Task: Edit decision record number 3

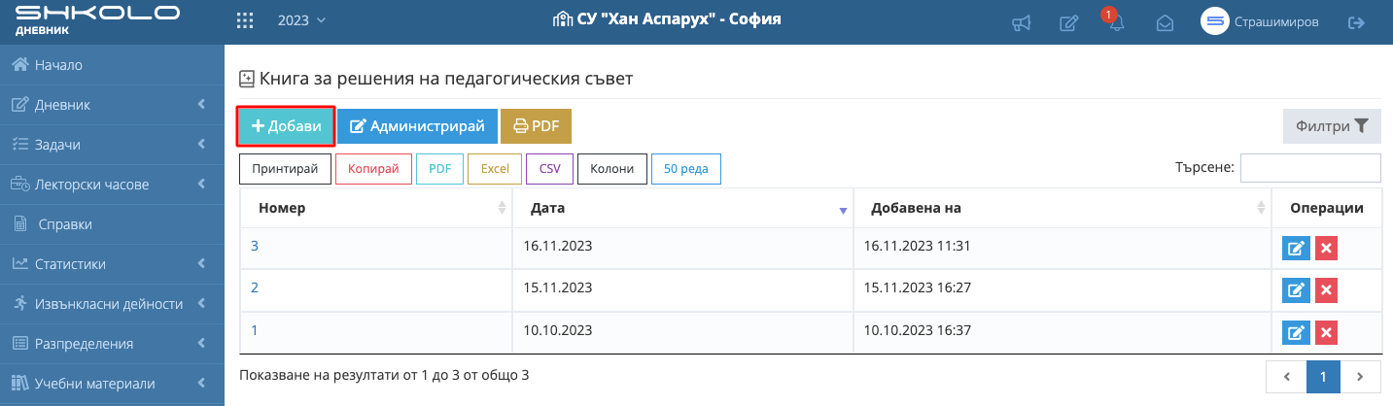Action: point(1296,249)
